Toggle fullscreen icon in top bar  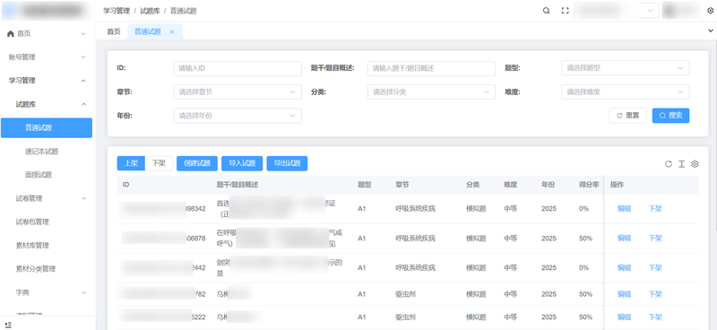tap(566, 11)
